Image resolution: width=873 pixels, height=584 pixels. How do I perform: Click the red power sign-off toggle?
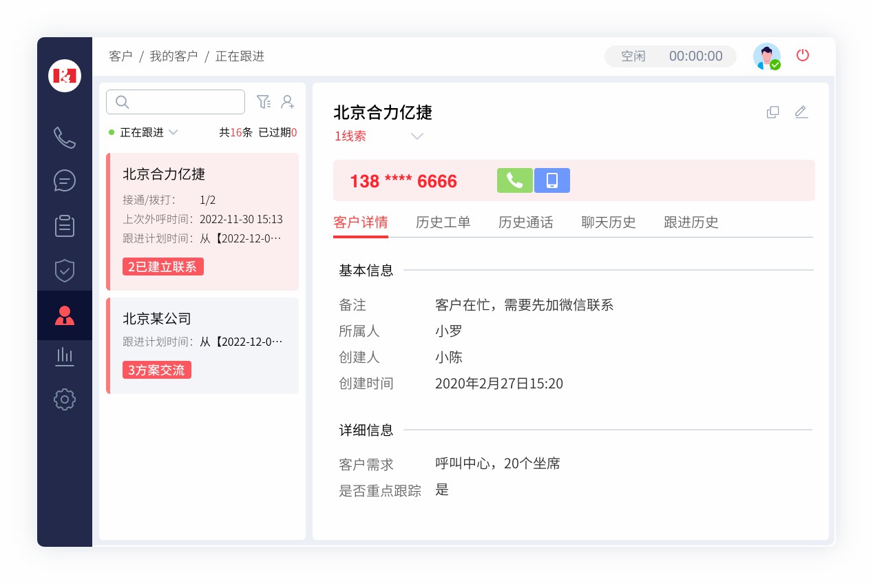[803, 55]
